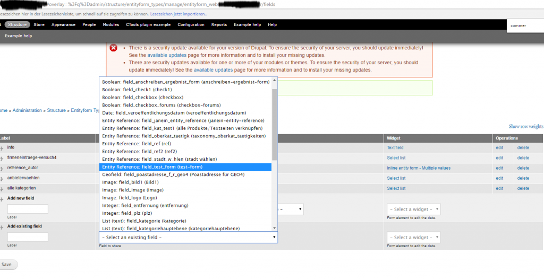544x280 pixels.
Task: Click the drag handle beside alle kategorien
Action: tap(2, 189)
